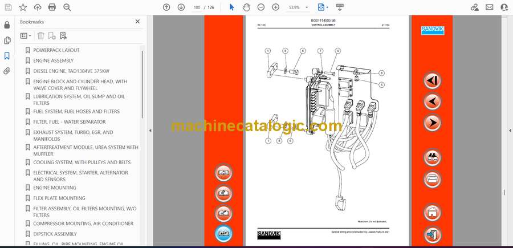Click the highlighted blue bottom-left round button
Viewport: 513px width, 248px height.
pos(223,234)
